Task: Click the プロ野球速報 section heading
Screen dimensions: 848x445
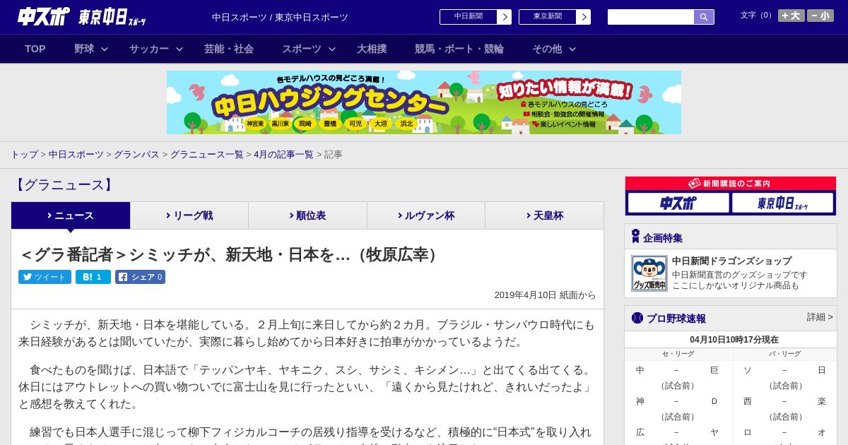Action: pyautogui.click(x=676, y=319)
